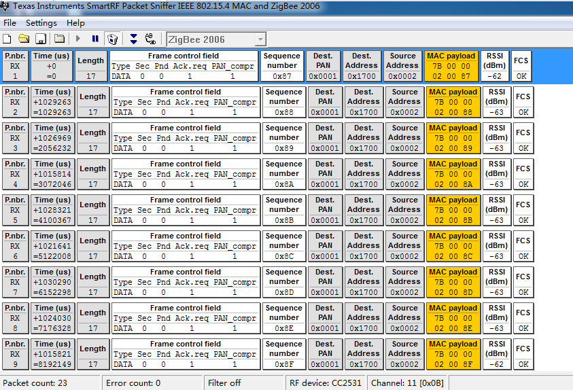Screen dimensions: 573x390
Task: Select packet number 1 cell
Action: [16, 66]
